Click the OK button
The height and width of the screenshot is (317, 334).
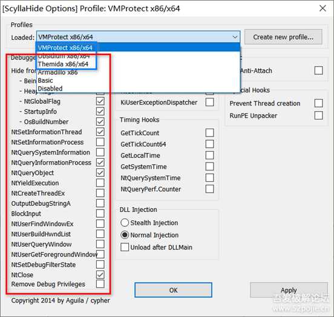pos(174,290)
